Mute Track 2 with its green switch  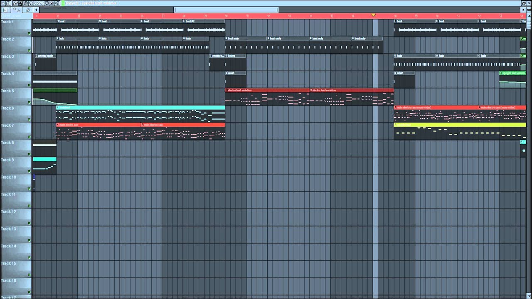pos(29,51)
